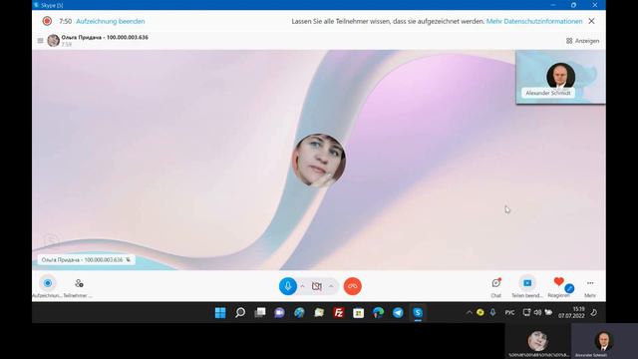Image resolution: width=638 pixels, height=359 pixels.
Task: Switch the РУС keyboard language indicator
Action: coord(509,312)
